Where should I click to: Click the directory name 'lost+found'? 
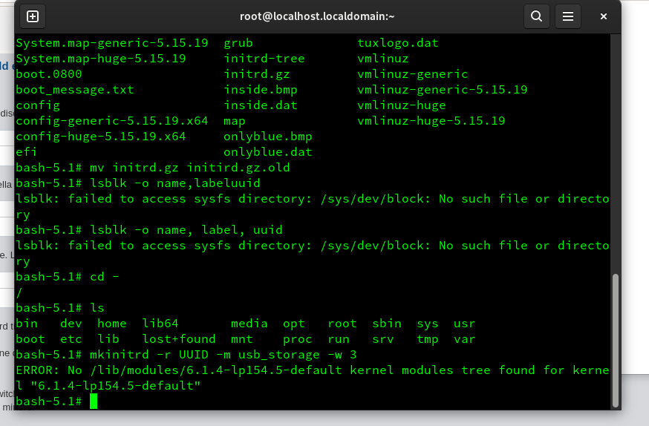179,339
